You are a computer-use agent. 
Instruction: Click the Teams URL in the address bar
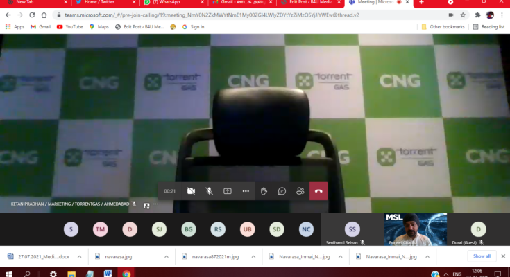pos(212,15)
